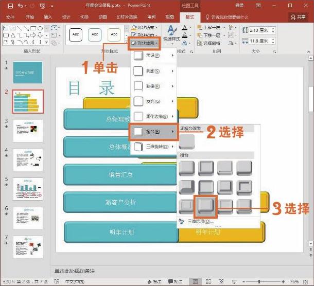Screen dimensions: 314x286
Task: Expand the shapes gallery More arrow
Action: pyautogui.click(x=46, y=42)
